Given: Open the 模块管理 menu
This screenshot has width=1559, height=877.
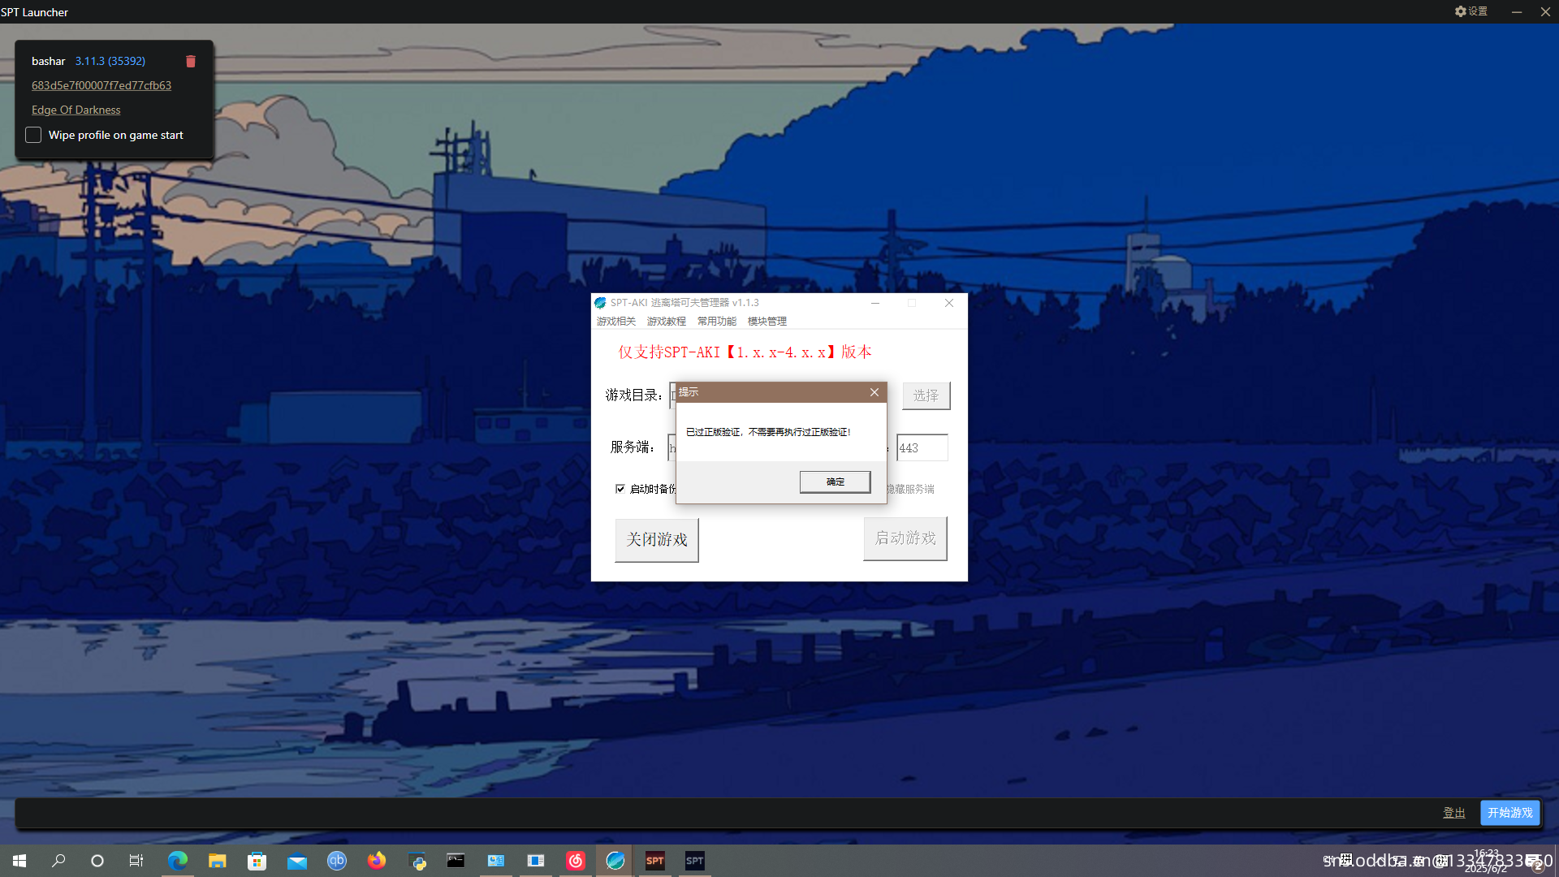Looking at the screenshot, I should click(767, 322).
